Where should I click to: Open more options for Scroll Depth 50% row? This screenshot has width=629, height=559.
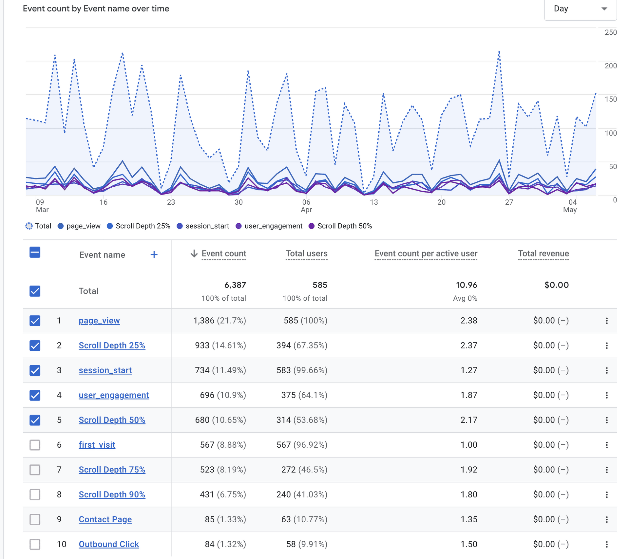606,420
